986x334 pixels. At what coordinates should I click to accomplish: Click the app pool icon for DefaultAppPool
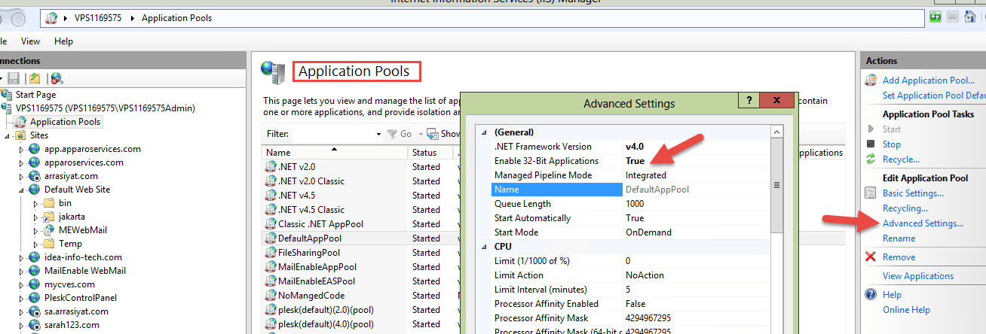271,238
